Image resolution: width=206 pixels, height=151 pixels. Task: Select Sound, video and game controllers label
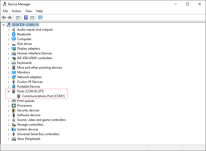pos(41,120)
